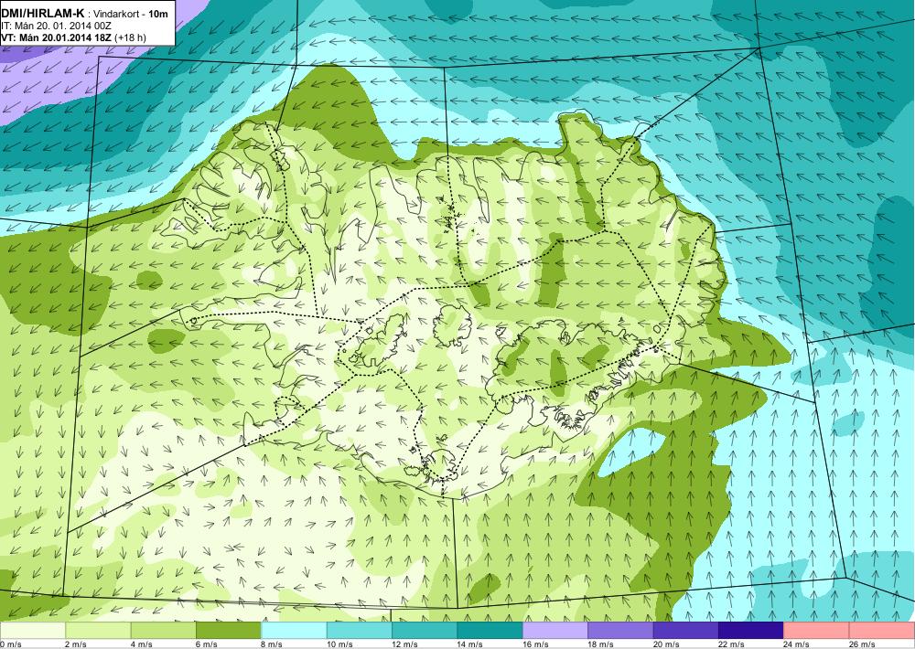Image resolution: width=915 pixels, height=649 pixels.
Task: Choose the turquoise 10–12 m/s legend swatch
Action: (x=360, y=631)
